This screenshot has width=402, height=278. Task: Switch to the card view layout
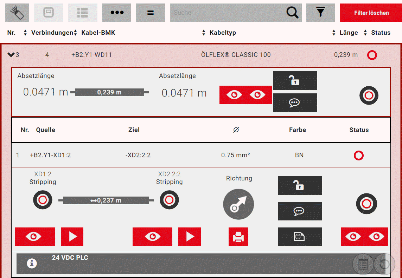(49, 13)
